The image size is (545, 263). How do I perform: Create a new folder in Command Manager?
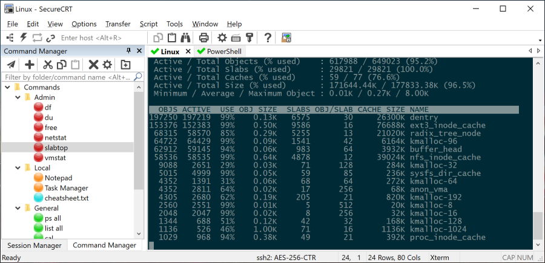(x=125, y=65)
